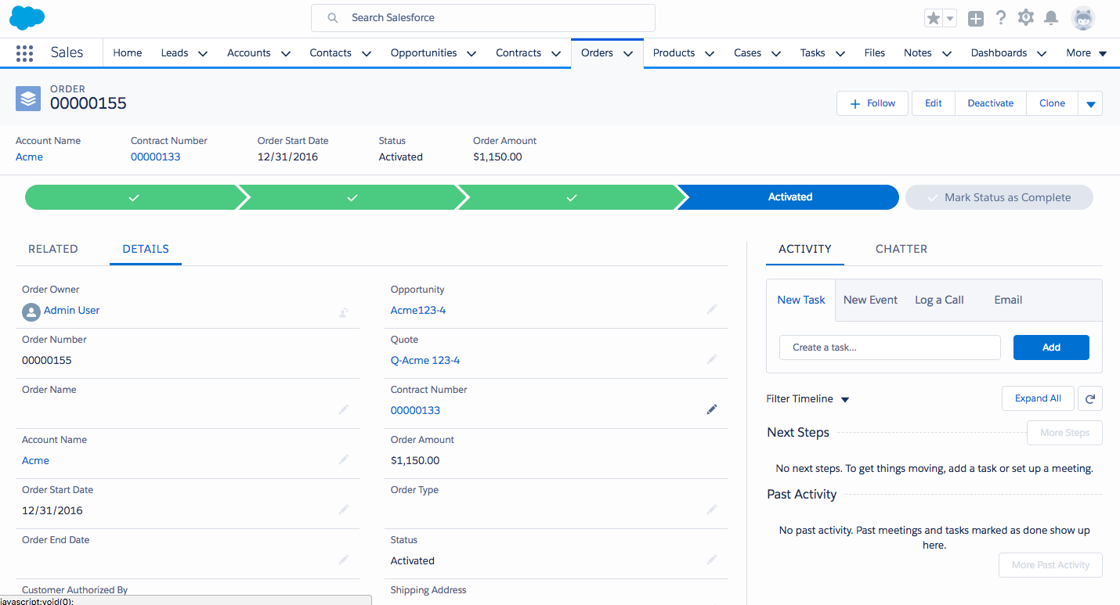Open the Global Actions plus icon
Image resolution: width=1120 pixels, height=605 pixels.
975,18
